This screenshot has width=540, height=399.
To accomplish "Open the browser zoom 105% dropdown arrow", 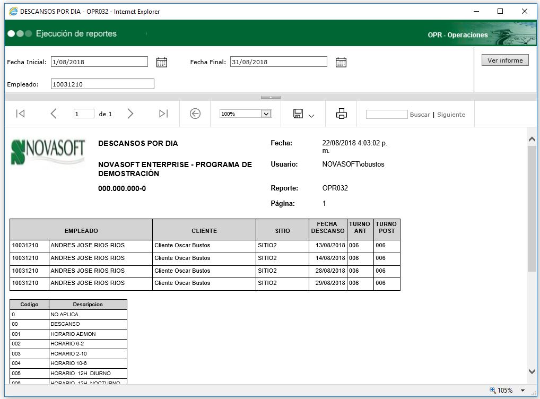I will pyautogui.click(x=522, y=391).
